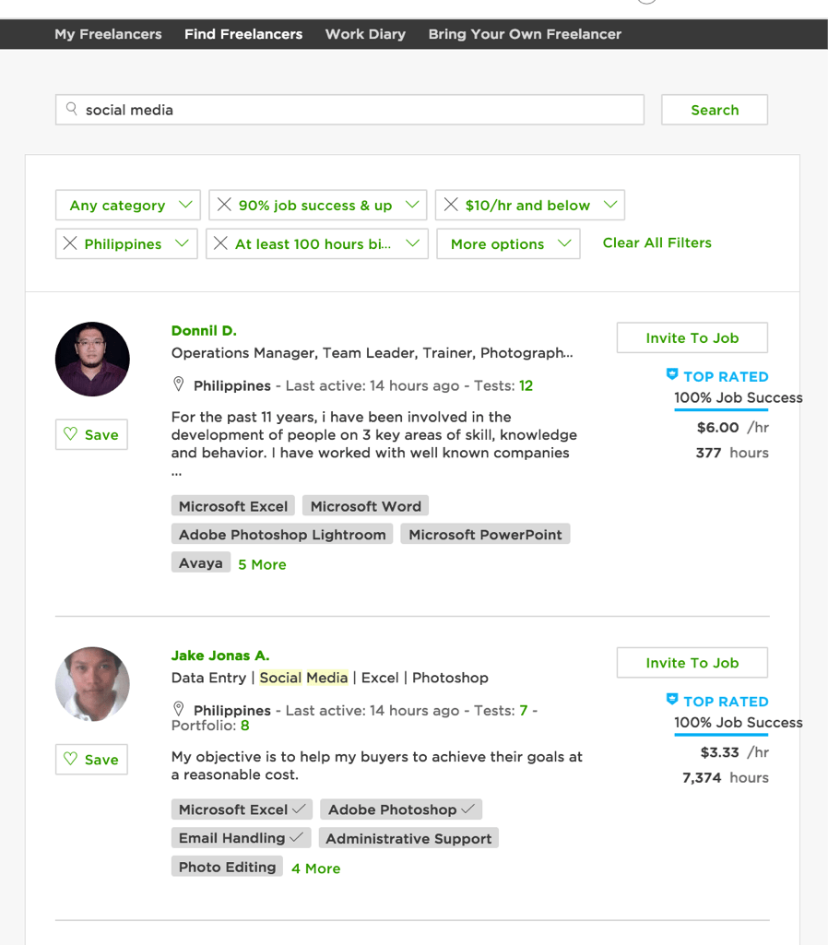Remove the Philippines location filter
The width and height of the screenshot is (828, 945).
pos(71,243)
